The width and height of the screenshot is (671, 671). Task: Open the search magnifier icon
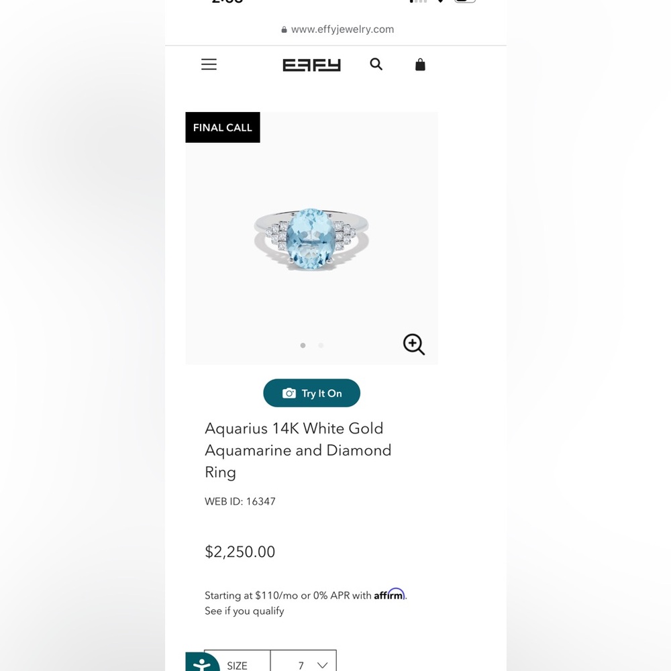376,64
